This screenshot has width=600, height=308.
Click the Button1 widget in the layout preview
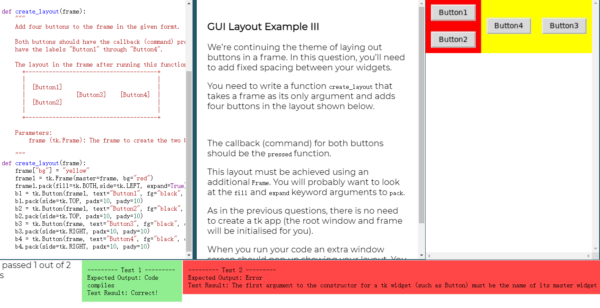point(453,13)
